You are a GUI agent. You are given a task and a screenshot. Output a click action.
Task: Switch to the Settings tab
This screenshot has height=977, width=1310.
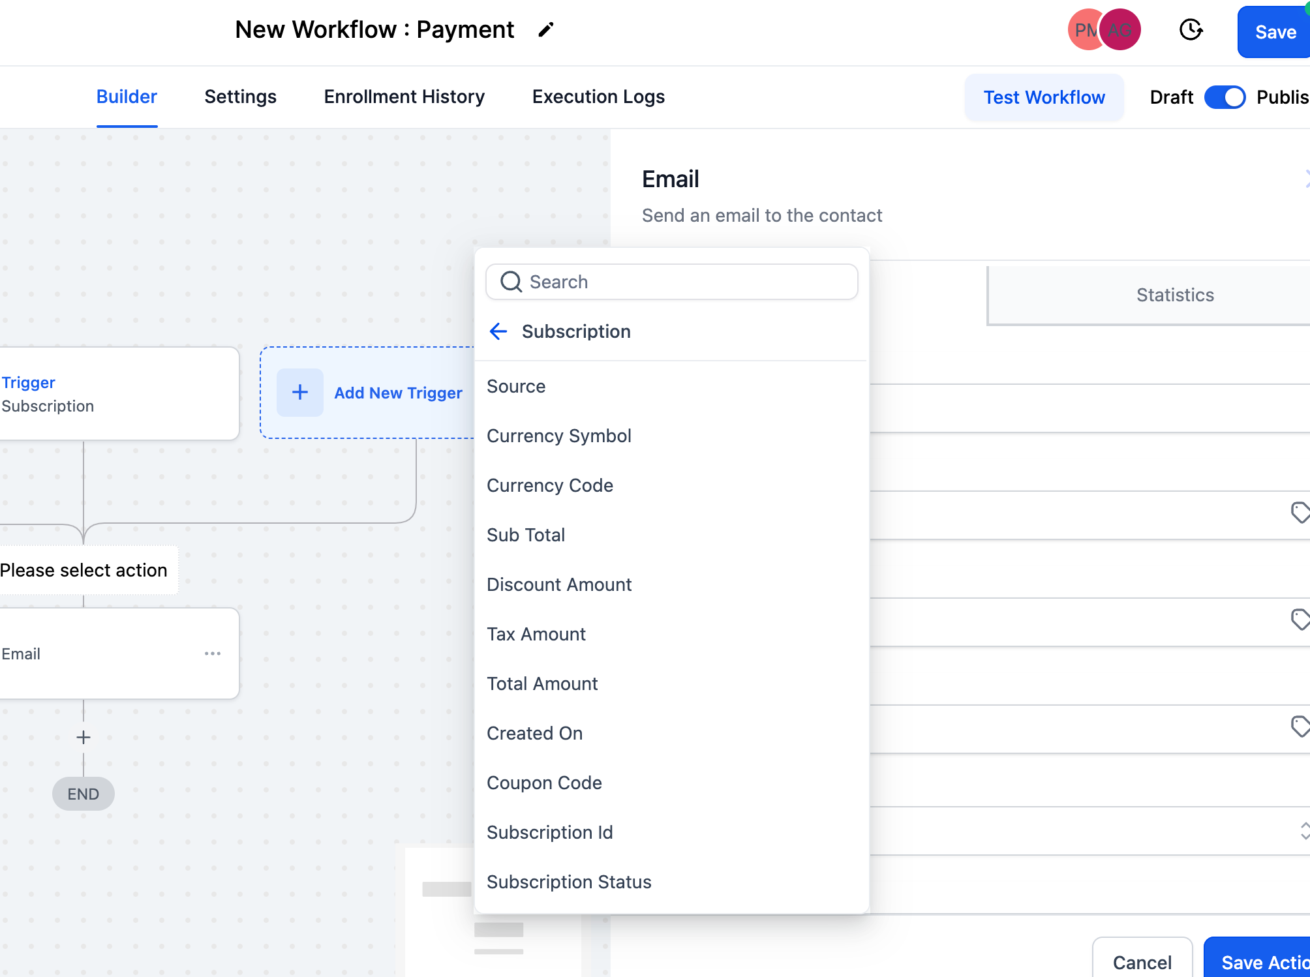(x=240, y=97)
